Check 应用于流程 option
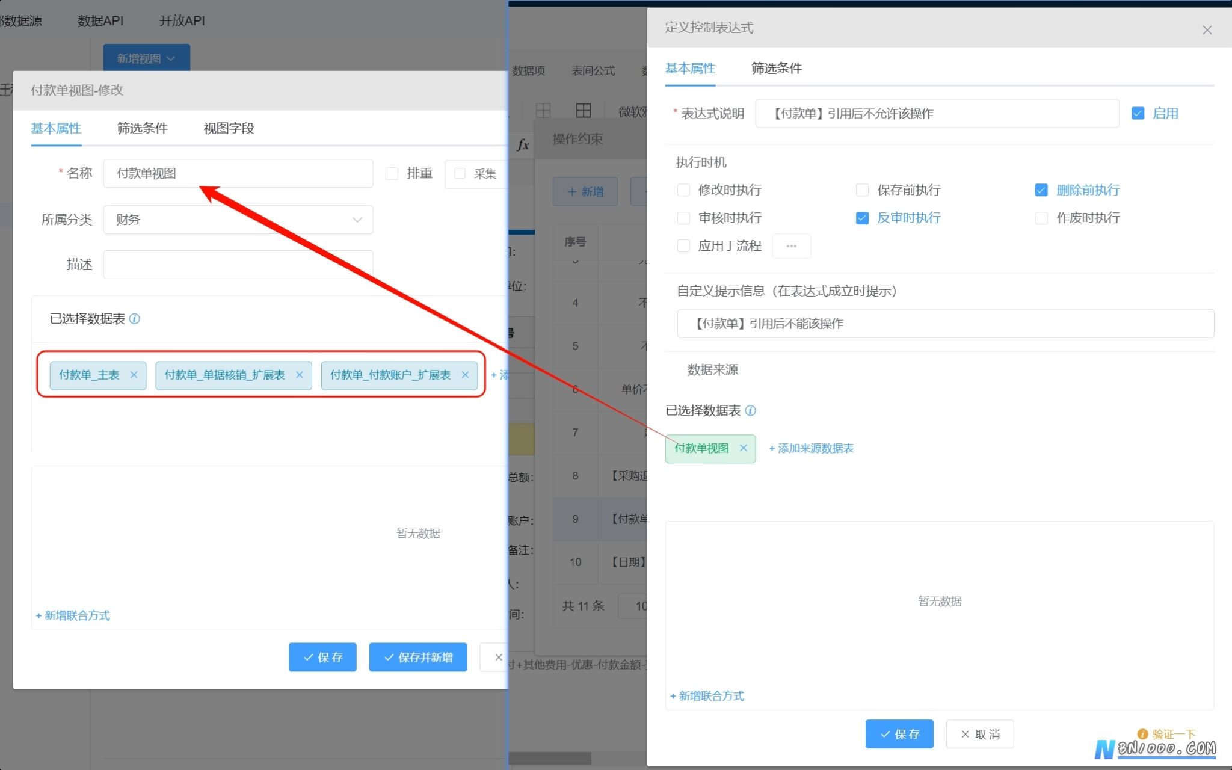This screenshot has height=770, width=1232. point(683,245)
